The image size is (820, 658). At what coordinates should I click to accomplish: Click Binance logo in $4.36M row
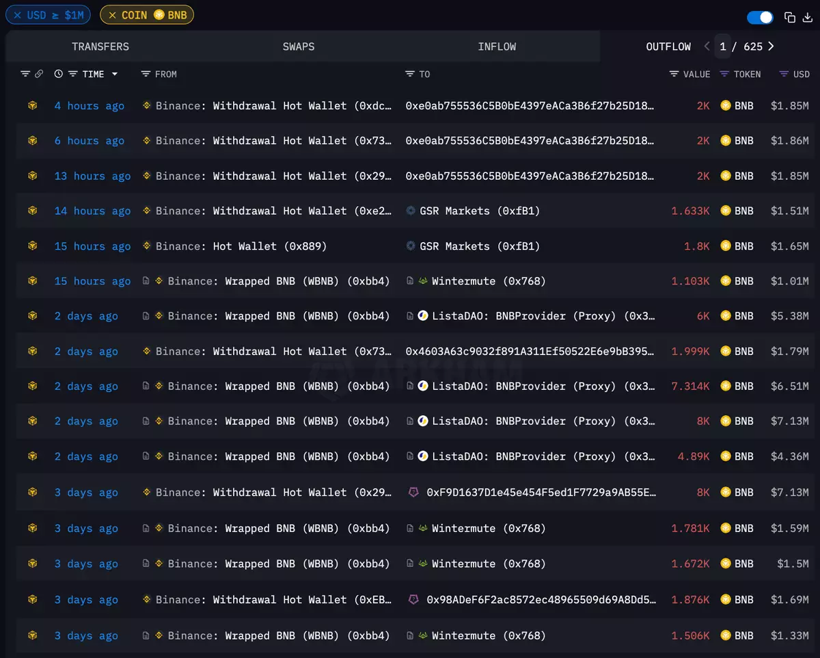(159, 456)
